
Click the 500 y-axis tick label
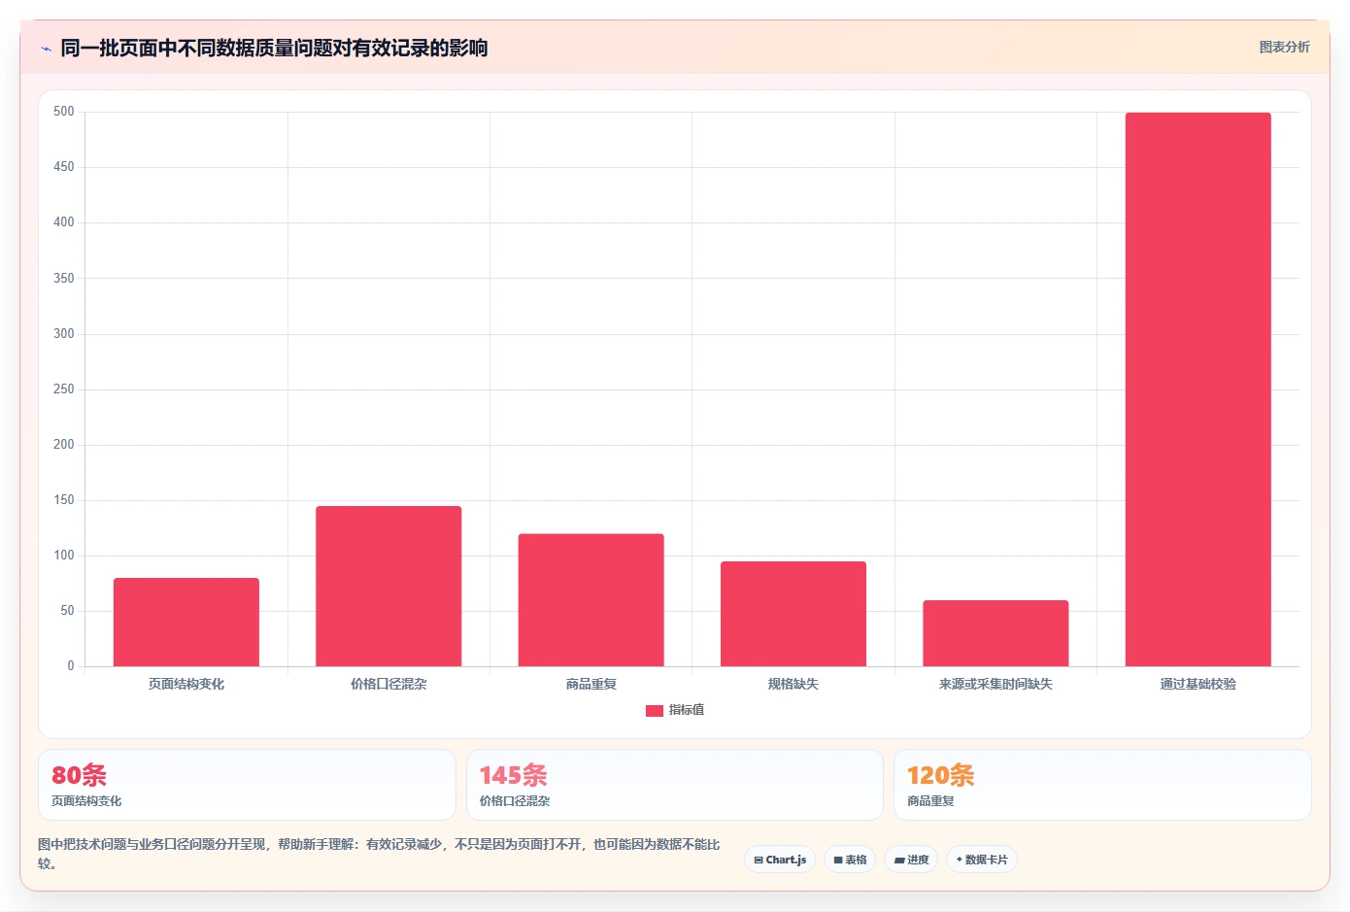[64, 112]
